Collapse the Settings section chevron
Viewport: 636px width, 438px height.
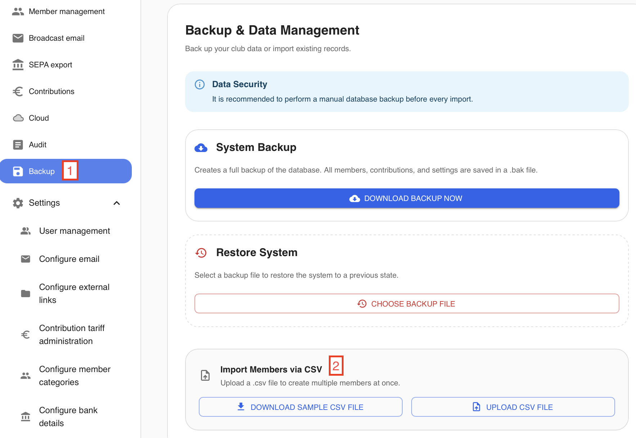[x=117, y=203]
